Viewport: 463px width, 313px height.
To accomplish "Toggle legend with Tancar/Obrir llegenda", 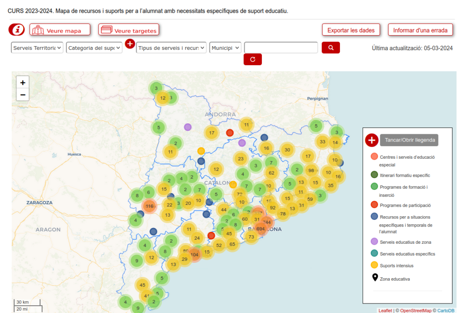I will pos(409,140).
